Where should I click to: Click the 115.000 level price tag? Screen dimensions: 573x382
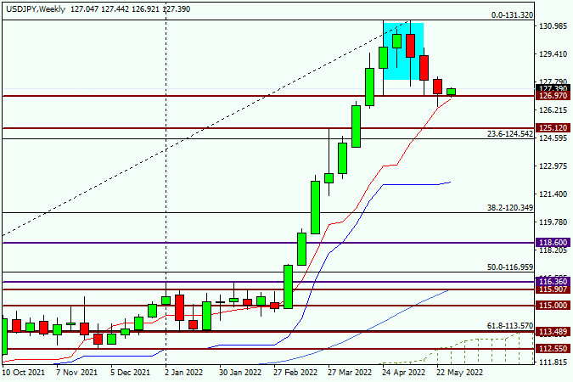553,306
